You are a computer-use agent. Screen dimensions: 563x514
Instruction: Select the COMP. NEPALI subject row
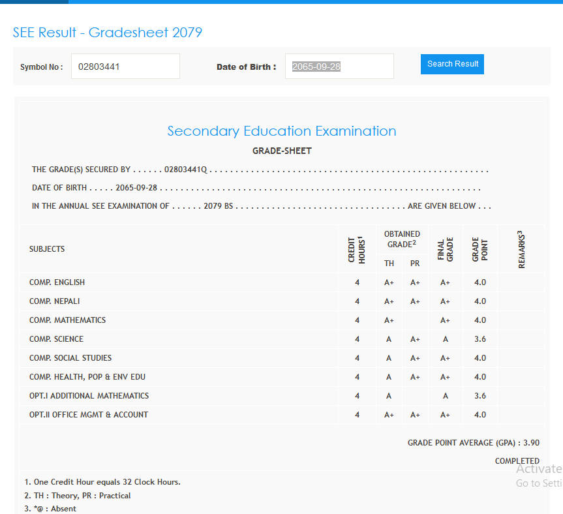55,301
